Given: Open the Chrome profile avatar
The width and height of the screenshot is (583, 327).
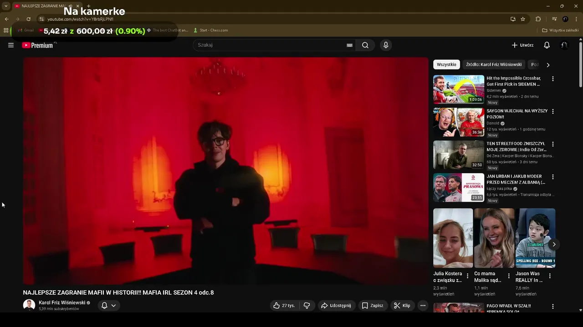Looking at the screenshot, I should [565, 19].
